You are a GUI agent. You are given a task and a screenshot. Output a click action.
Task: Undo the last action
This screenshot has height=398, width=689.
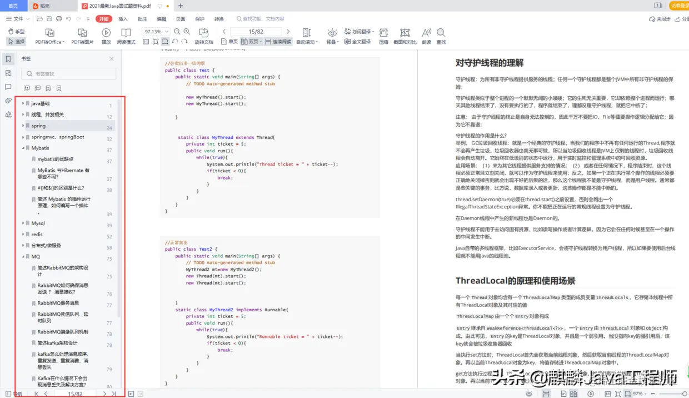(x=68, y=19)
